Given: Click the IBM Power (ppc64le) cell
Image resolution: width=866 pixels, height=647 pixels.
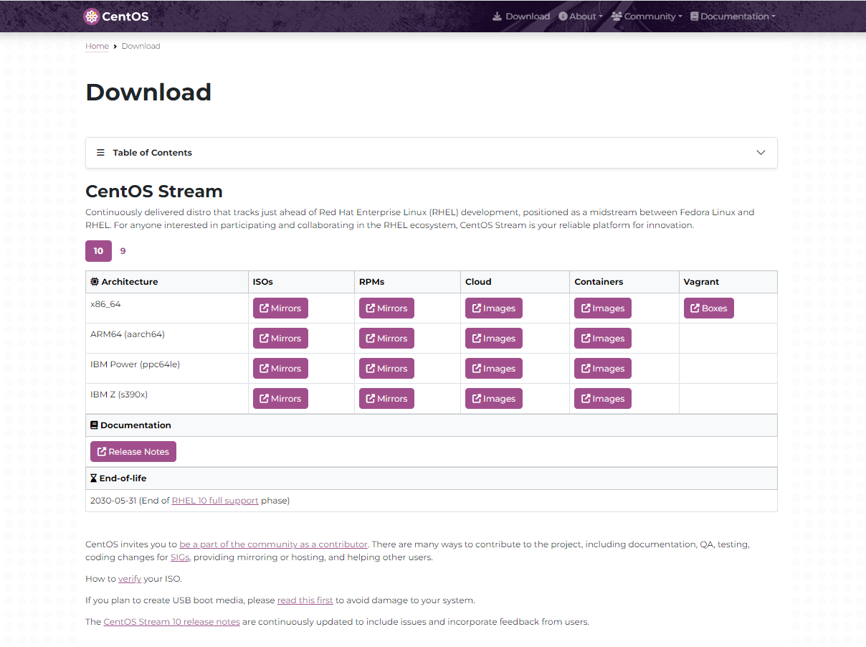Looking at the screenshot, I should coord(167,369).
